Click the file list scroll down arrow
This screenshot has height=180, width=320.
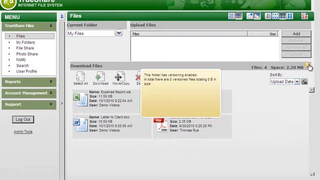coord(311,174)
